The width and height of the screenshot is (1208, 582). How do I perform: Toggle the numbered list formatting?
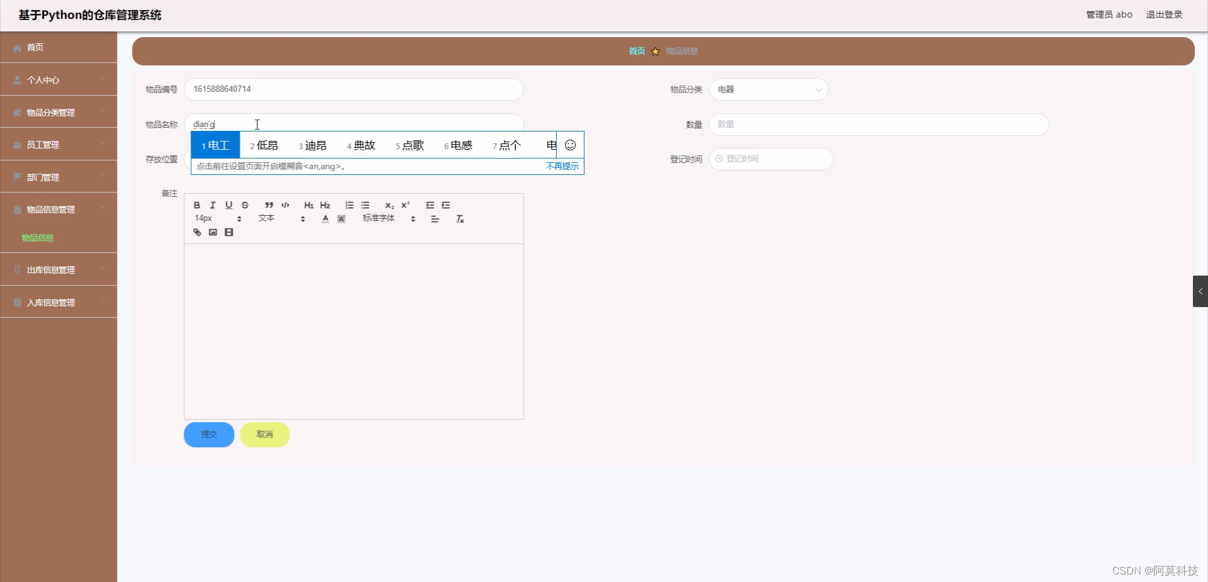pyautogui.click(x=349, y=205)
